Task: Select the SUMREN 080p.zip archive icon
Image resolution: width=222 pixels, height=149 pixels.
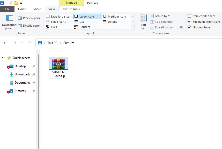Action: (58, 64)
